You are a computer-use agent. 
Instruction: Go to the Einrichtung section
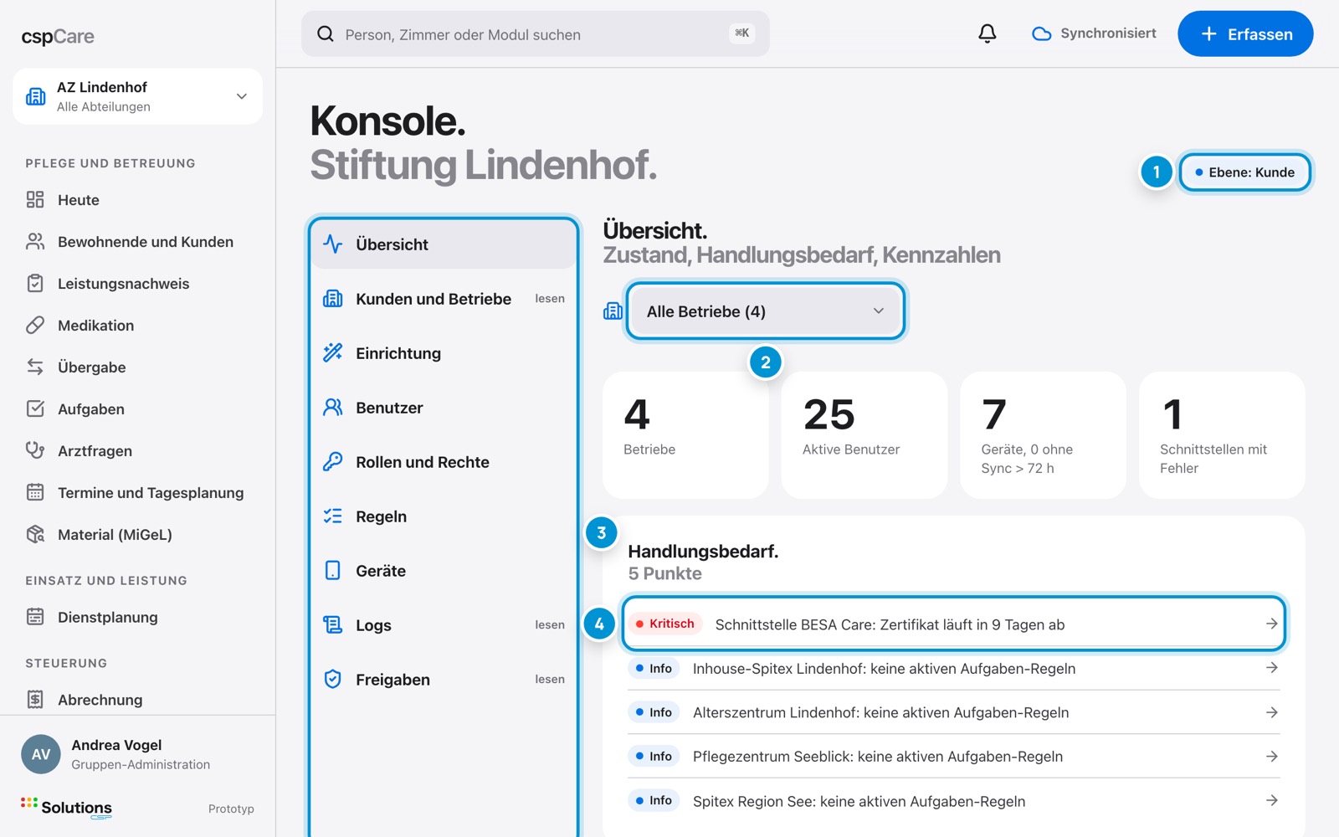click(444, 352)
